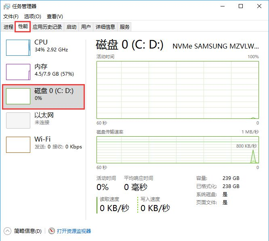This screenshot has height=241, width=269.
Task: Switch to the 服务 tab
Action: pos(125,27)
